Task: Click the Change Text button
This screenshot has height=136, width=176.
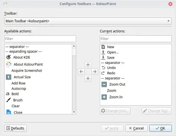Action: [x=157, y=111]
